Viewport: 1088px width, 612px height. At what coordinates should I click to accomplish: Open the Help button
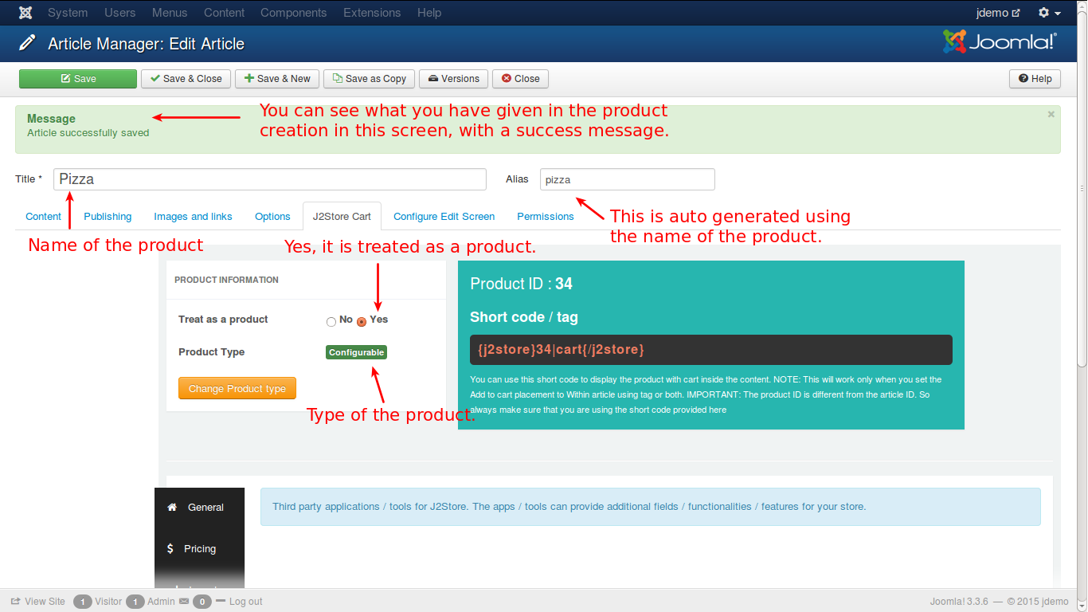[x=1035, y=79]
